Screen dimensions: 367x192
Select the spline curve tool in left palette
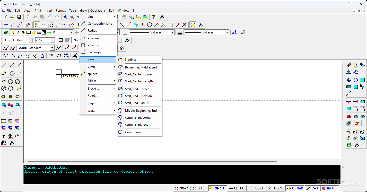(19, 89)
